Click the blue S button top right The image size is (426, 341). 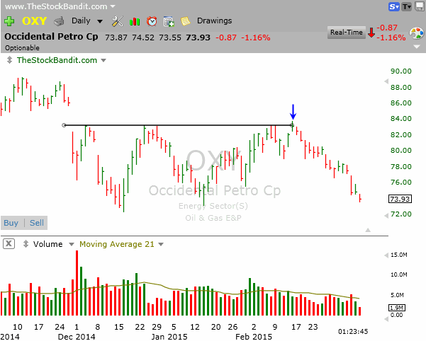tap(393, 6)
